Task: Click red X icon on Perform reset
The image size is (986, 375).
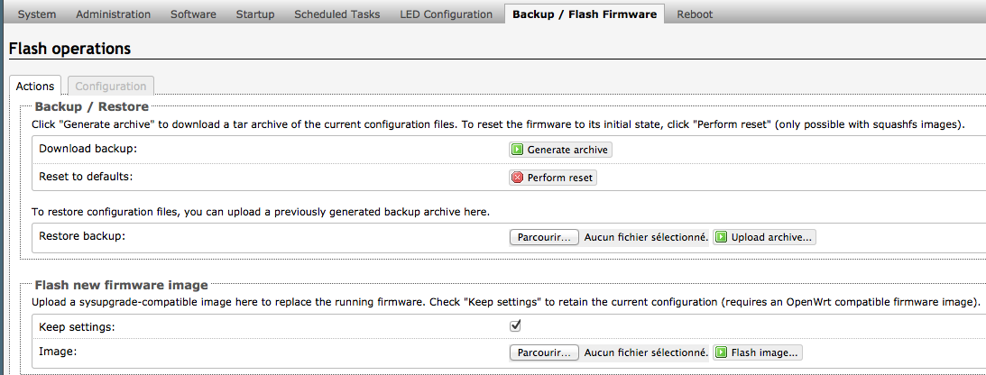Action: coord(517,178)
